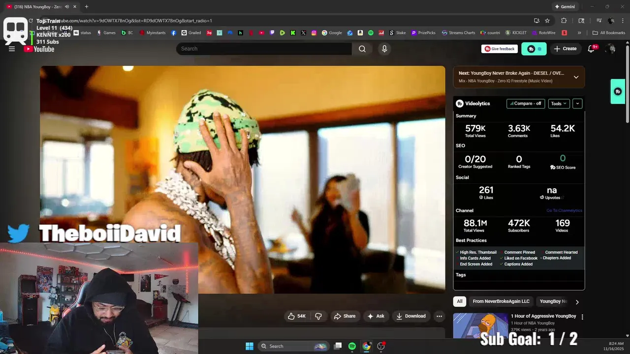
Task: Toggle the Compare - off button
Action: (x=526, y=104)
